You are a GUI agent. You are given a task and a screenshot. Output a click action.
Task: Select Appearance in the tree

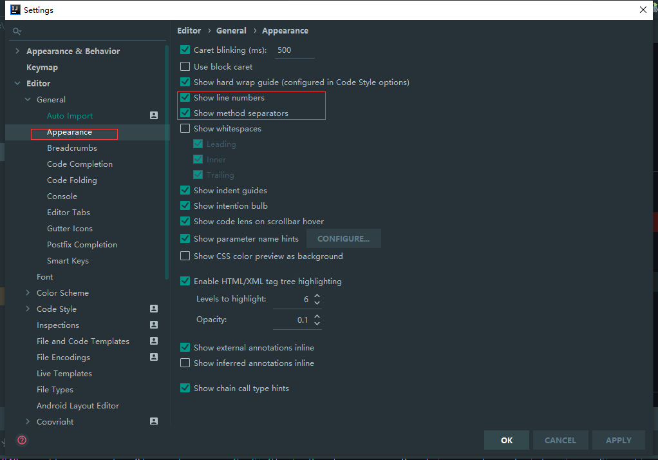70,132
